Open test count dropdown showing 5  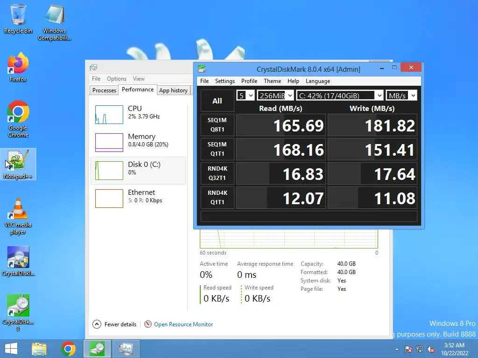[x=246, y=96]
